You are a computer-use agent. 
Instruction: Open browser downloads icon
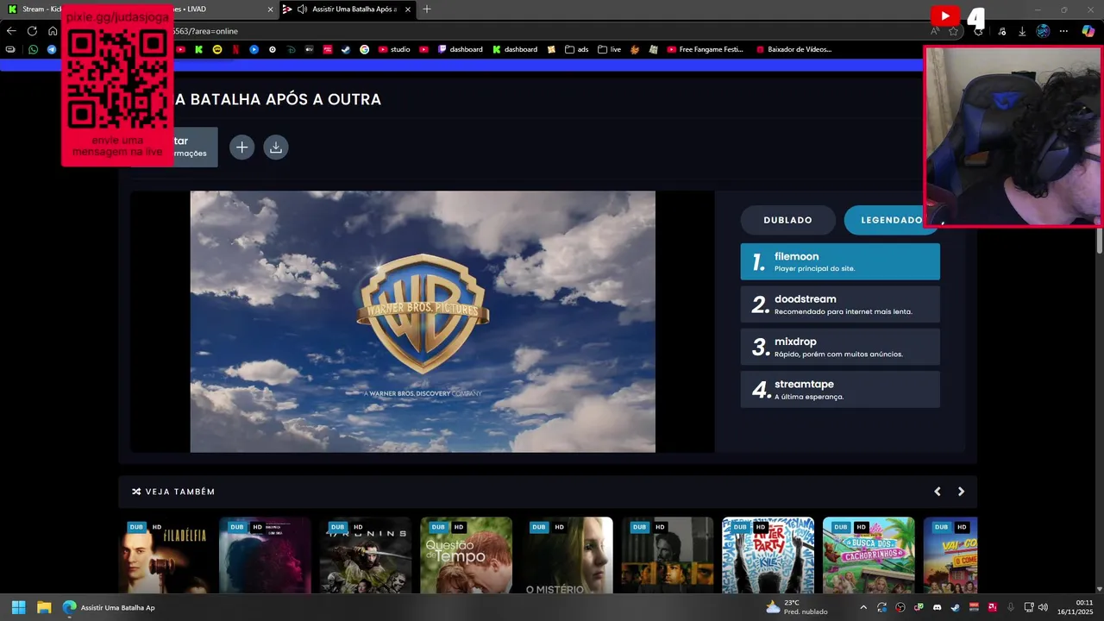pos(1022,31)
